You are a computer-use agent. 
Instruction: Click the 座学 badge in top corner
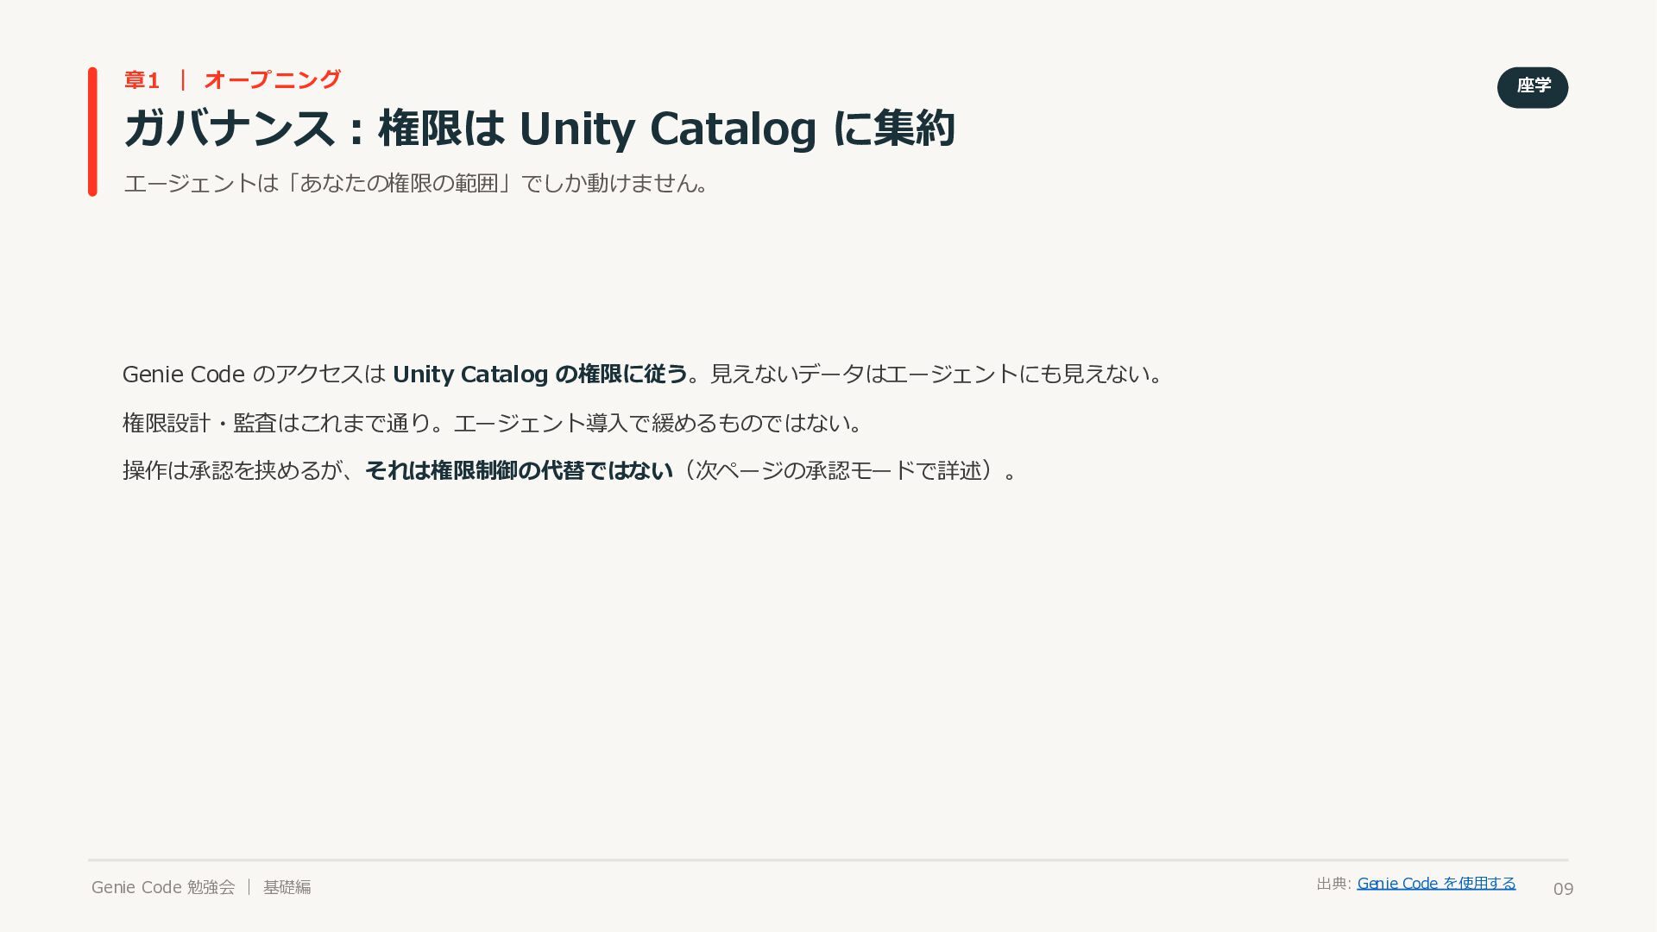click(1532, 87)
